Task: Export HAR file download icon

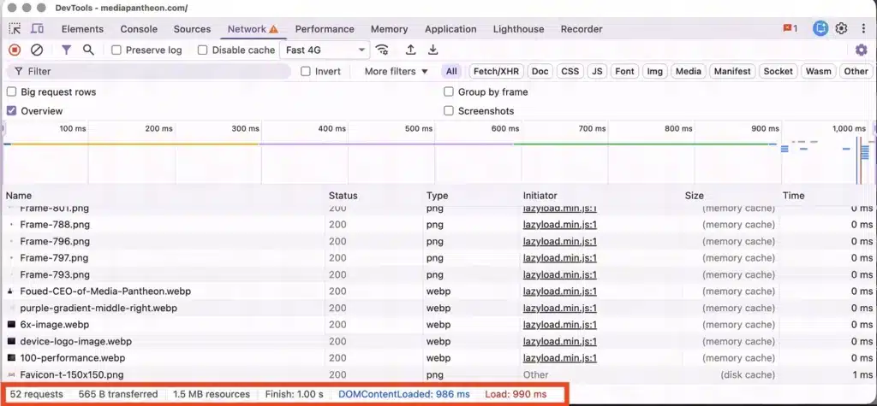Action: pos(433,50)
